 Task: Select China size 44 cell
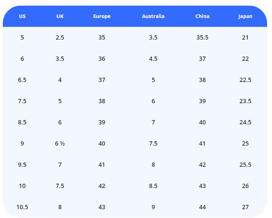[202, 207]
